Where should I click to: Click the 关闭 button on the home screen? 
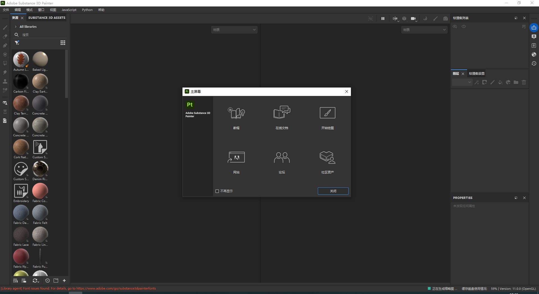point(333,191)
